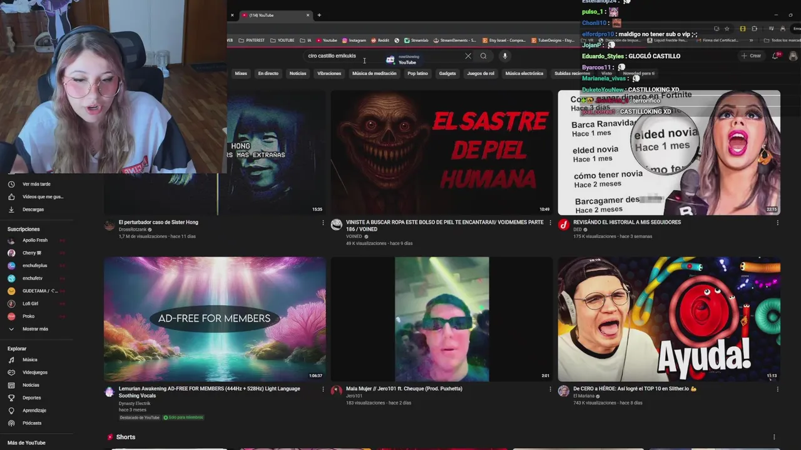This screenshot has height=450, width=801.
Task: Select the Mixes filter chip
Action: click(241, 73)
